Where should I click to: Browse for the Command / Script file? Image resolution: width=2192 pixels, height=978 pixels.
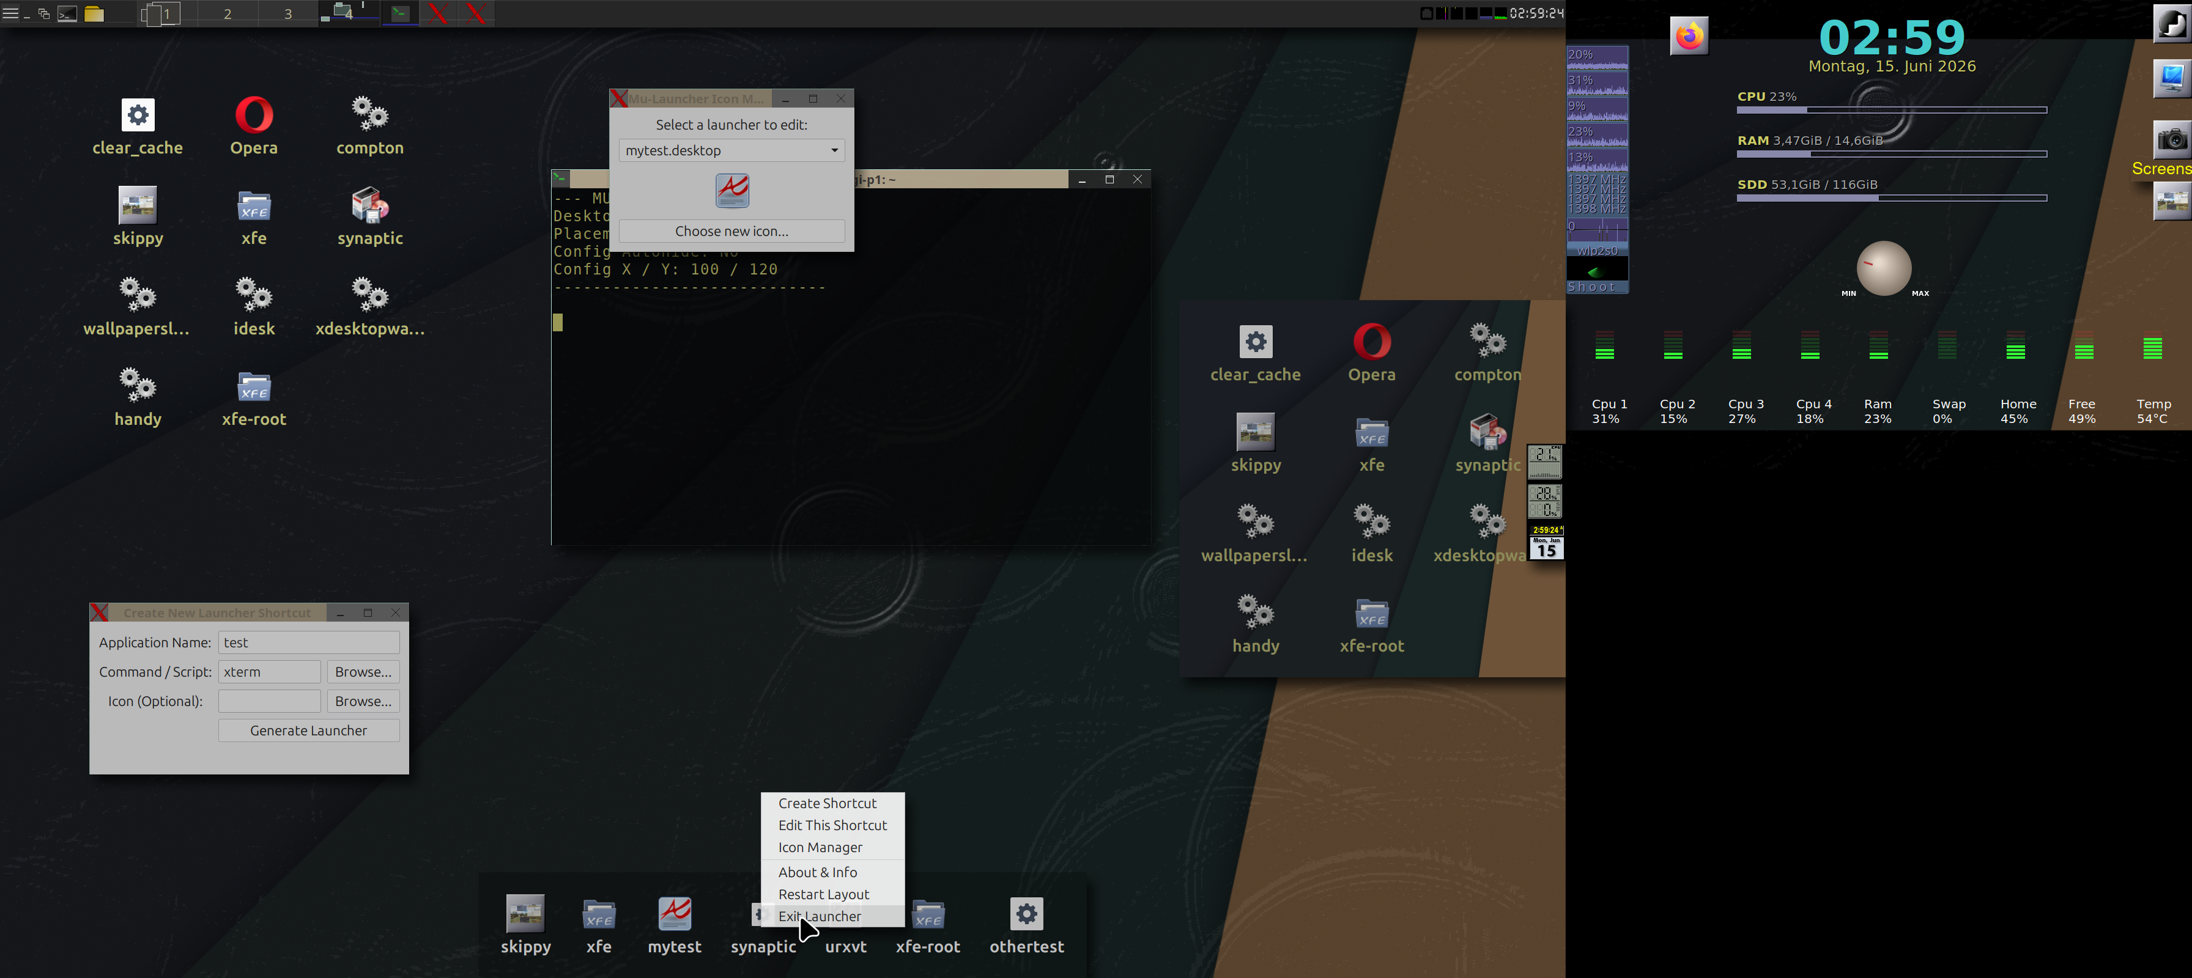363,672
